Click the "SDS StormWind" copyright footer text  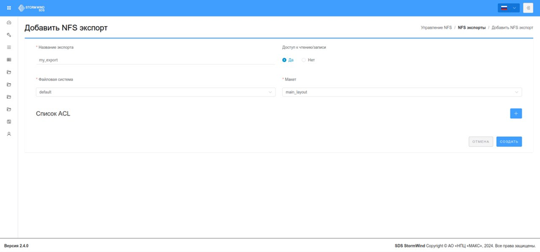465,246
